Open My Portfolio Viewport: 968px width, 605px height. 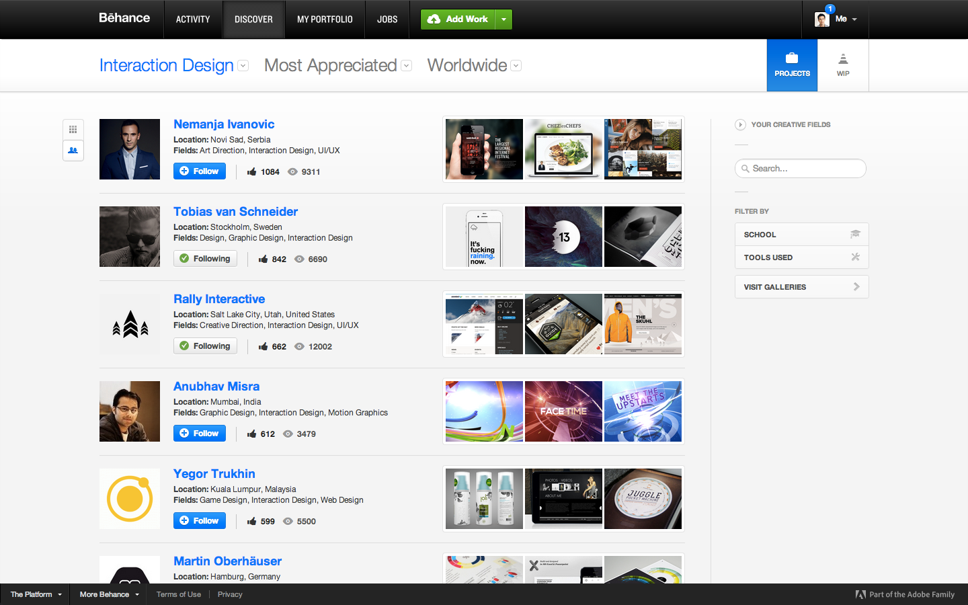click(325, 19)
